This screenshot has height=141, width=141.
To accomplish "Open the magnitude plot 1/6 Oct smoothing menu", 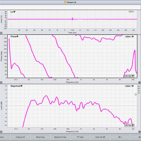I will (129, 125).
